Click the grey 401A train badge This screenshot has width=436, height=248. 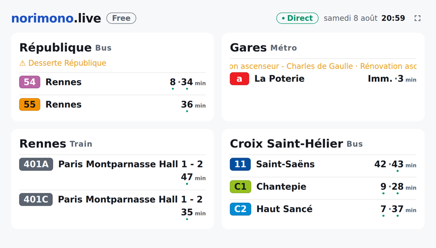[x=36, y=164]
